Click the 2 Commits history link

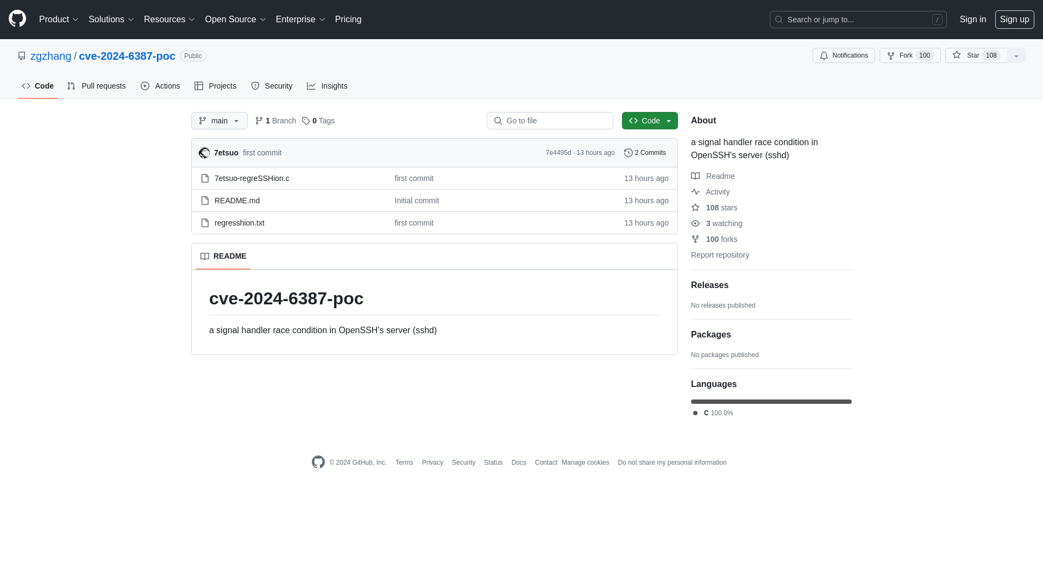point(645,152)
